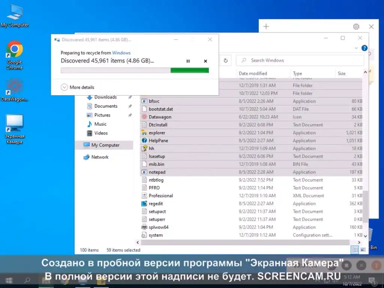The height and width of the screenshot is (288, 384).
Task: Click the recycle progress bar
Action: (x=135, y=70)
